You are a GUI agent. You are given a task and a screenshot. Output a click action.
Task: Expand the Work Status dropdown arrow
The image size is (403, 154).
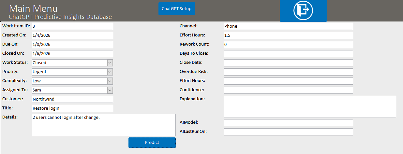(x=110, y=63)
